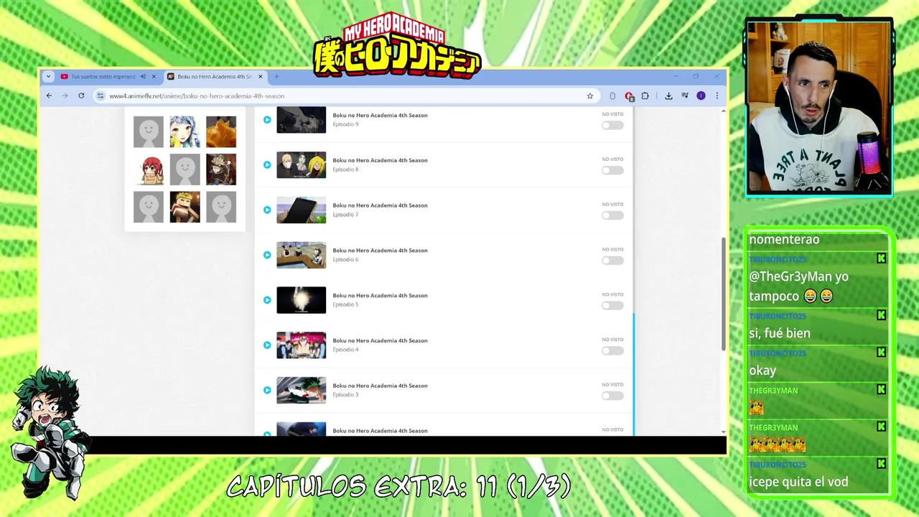
Task: Click the page vertical scrollbar thumb
Action: [723, 294]
